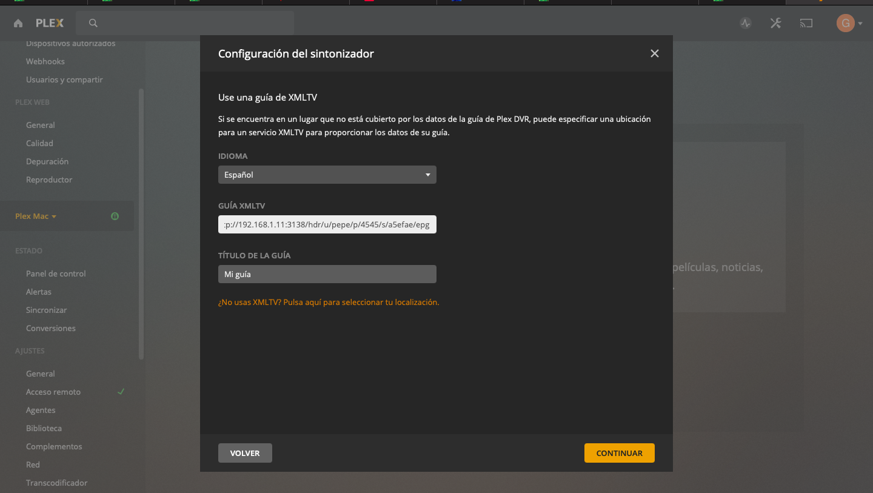The height and width of the screenshot is (493, 873).
Task: Click the cast to device icon
Action: tap(806, 24)
